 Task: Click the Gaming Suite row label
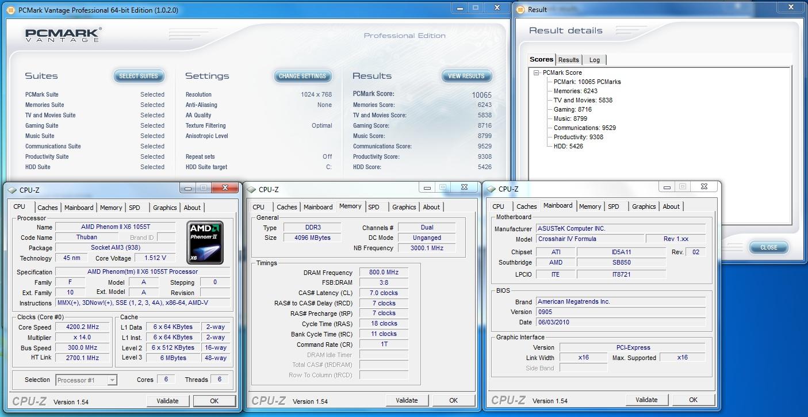(42, 125)
